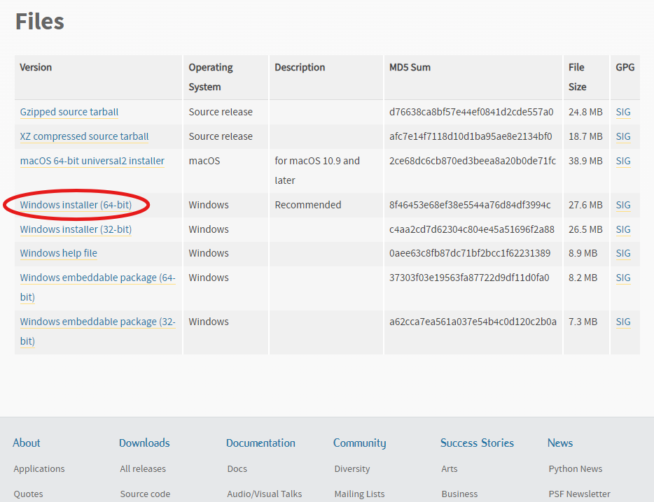Viewport: 654px width, 502px height.
Task: Open SIG for 32-bit embeddable package
Action: 623,322
